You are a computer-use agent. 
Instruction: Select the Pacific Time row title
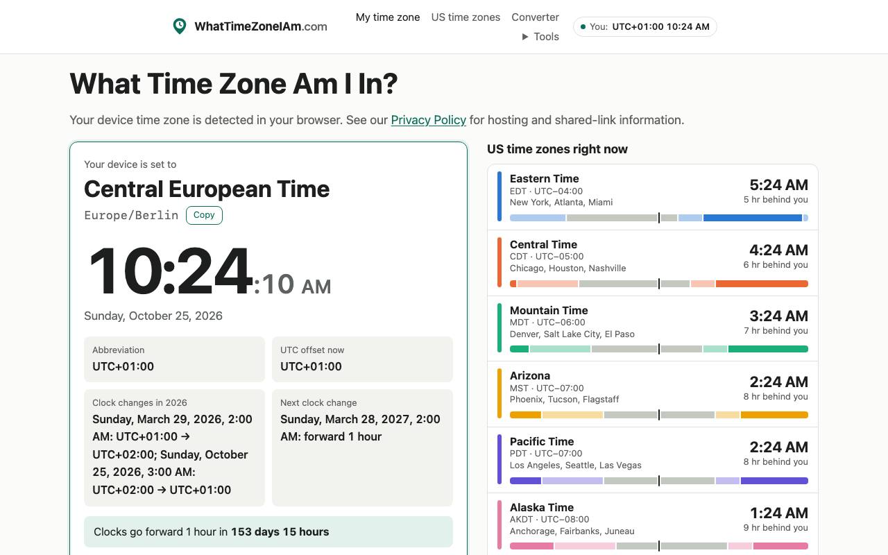coord(542,441)
